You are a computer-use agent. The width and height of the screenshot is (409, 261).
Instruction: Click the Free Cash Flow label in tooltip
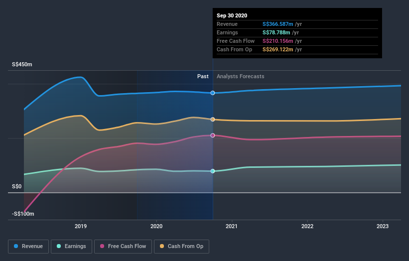(236, 41)
